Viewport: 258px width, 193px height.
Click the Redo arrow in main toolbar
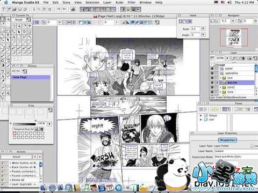[64, 9]
